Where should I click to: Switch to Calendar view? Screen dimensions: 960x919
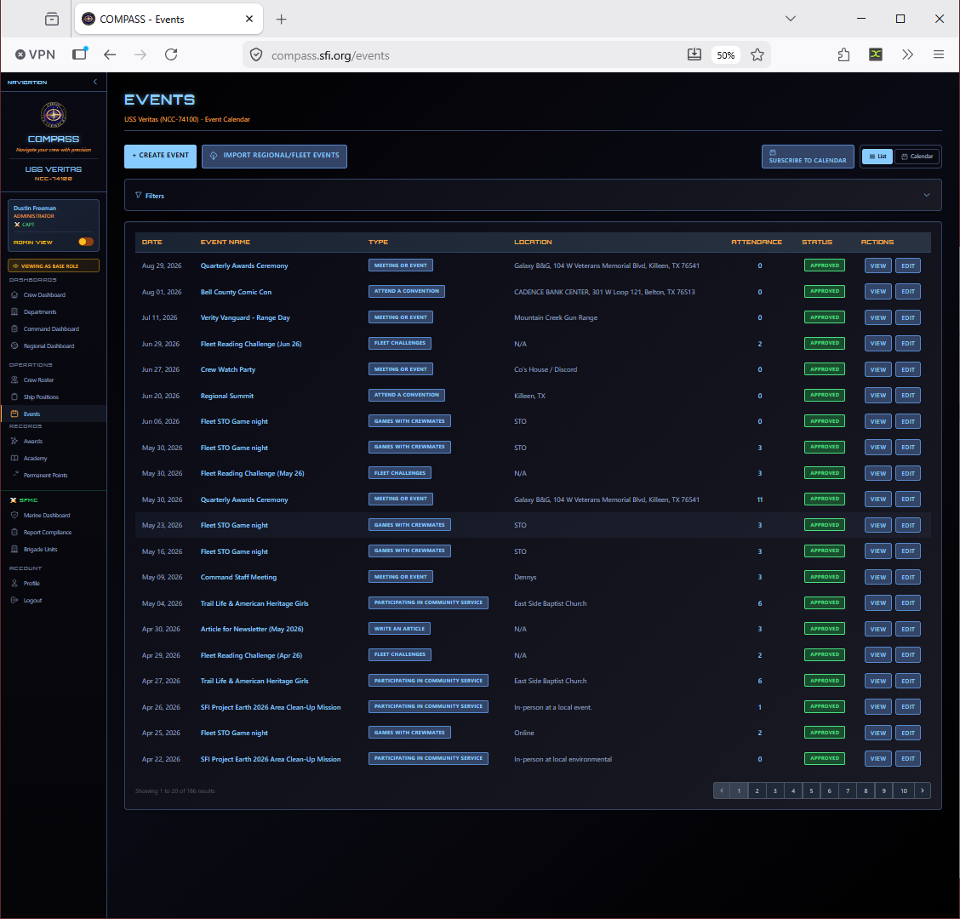click(x=917, y=156)
